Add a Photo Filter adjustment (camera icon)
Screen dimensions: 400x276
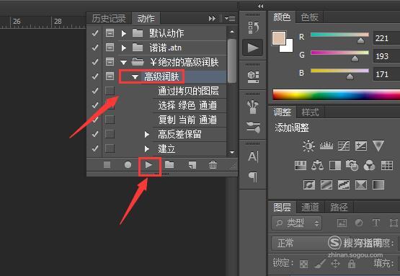pyautogui.click(x=352, y=165)
